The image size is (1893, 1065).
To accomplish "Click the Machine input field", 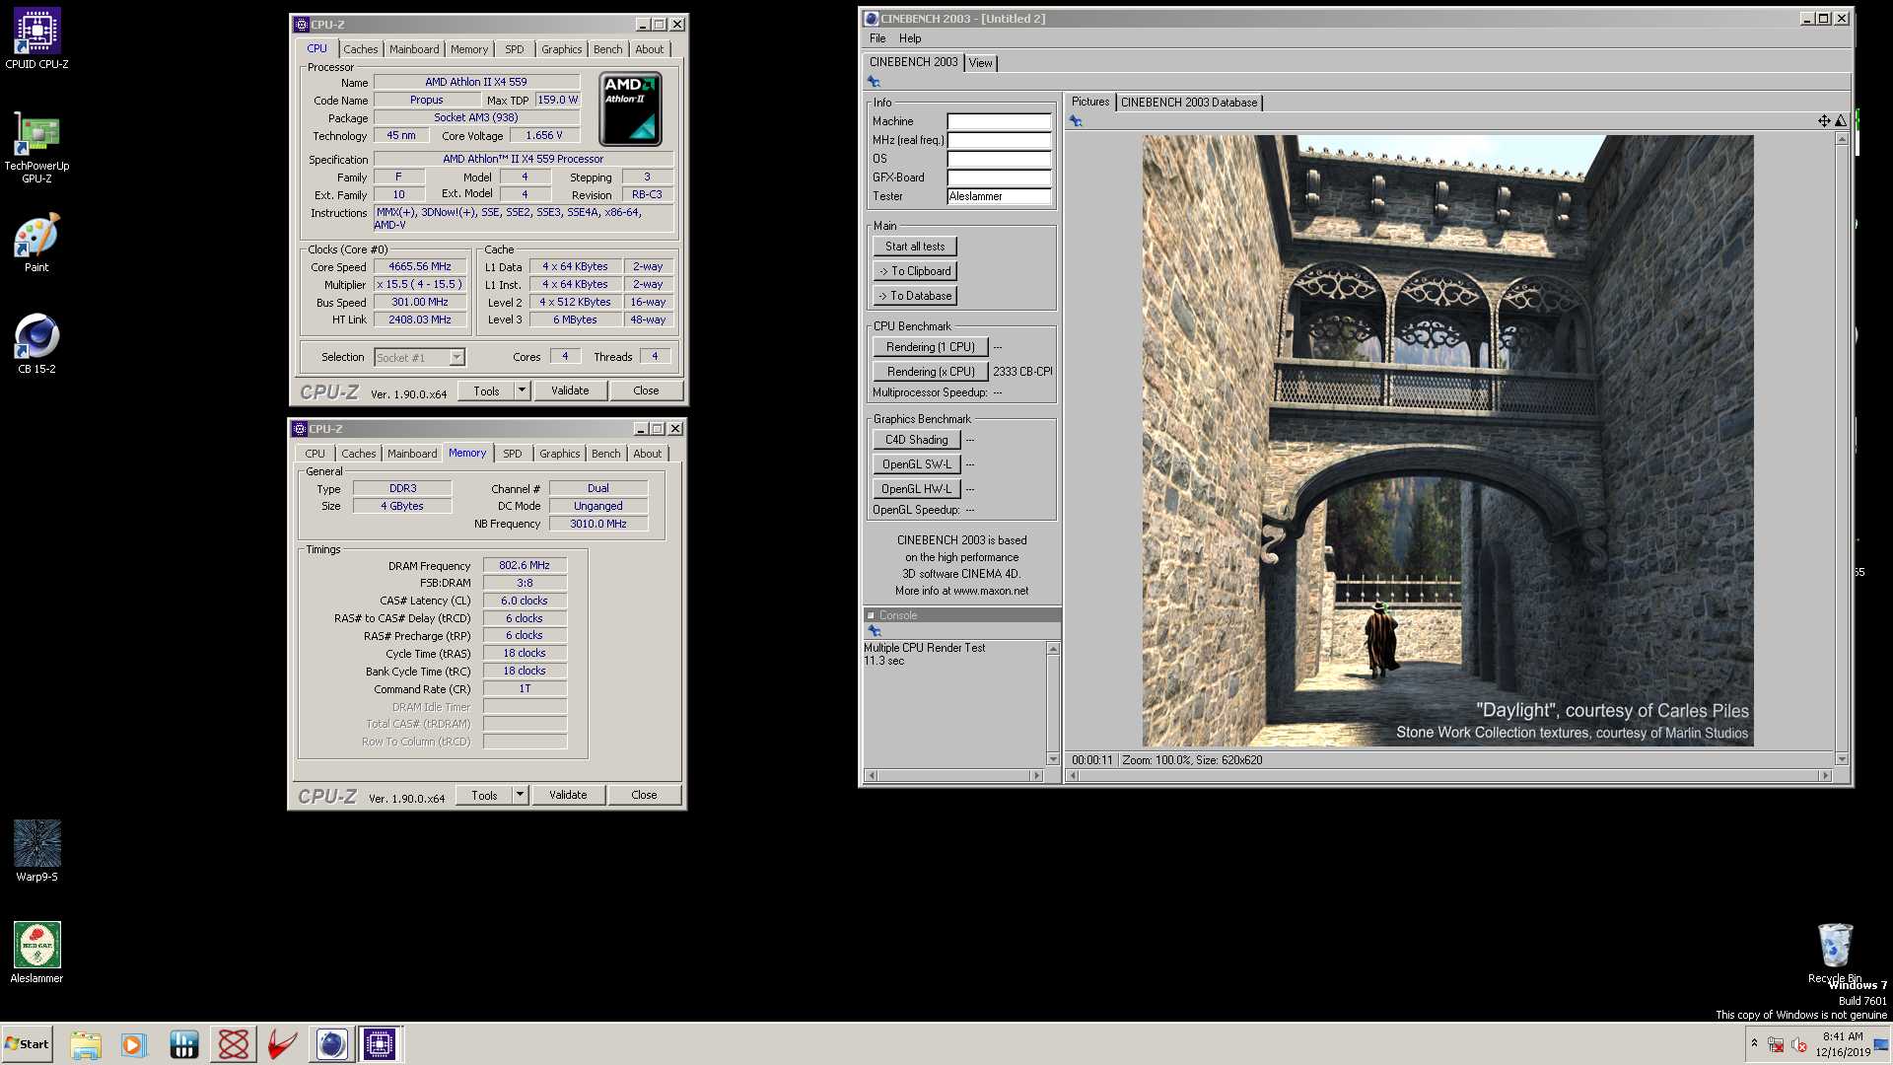I will [x=999, y=121].
